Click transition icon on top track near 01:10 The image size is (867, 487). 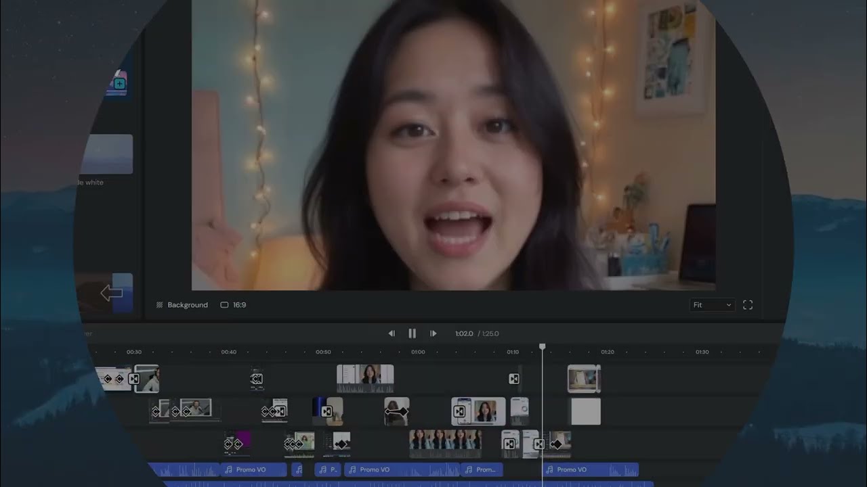[514, 379]
